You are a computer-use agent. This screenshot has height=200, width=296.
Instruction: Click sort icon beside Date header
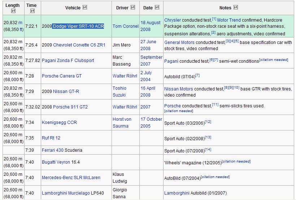pos(157,7)
